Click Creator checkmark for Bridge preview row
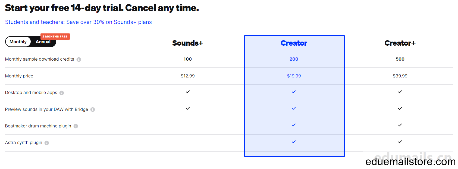The width and height of the screenshot is (458, 169). point(294,108)
